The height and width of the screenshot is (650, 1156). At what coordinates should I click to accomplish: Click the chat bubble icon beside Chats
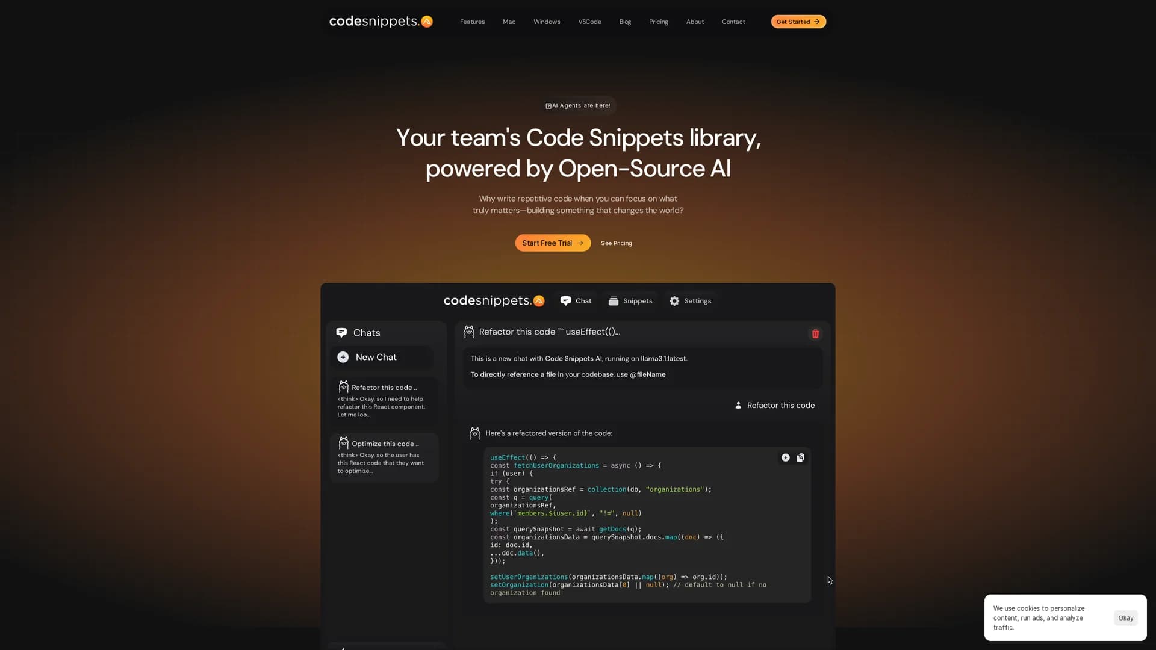point(341,333)
